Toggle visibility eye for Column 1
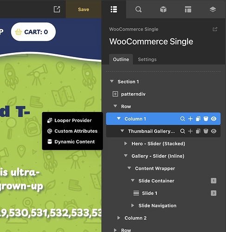The height and width of the screenshot is (232, 226). (213, 119)
